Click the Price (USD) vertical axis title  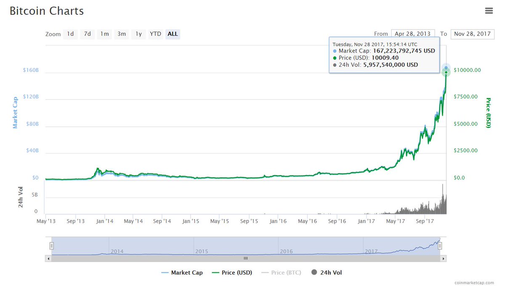[x=489, y=113]
